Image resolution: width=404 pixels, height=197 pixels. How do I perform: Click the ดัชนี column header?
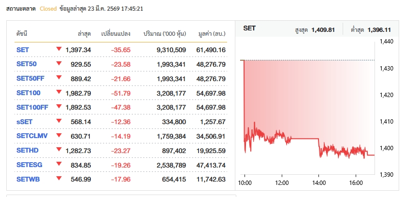coord(21,34)
